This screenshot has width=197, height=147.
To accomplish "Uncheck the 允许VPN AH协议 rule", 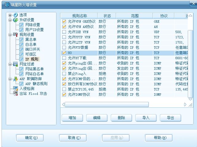I will pyautogui.click(x=64, y=27).
